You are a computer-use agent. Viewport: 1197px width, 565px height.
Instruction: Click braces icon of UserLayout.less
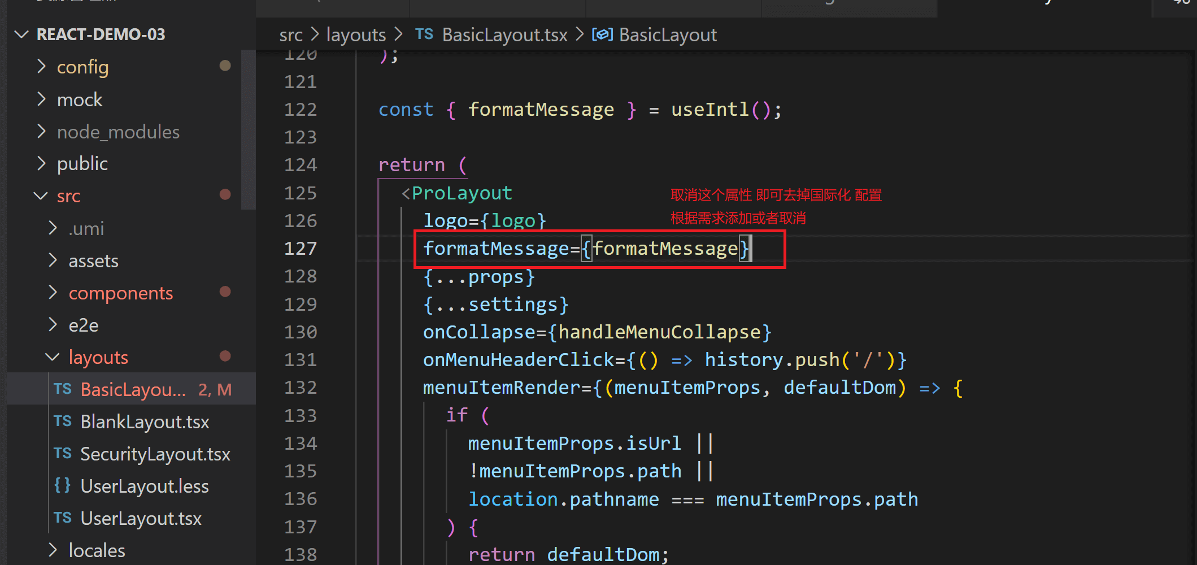pyautogui.click(x=62, y=485)
